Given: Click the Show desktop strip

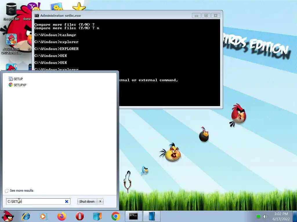Looking at the screenshot, I should pos(295,216).
